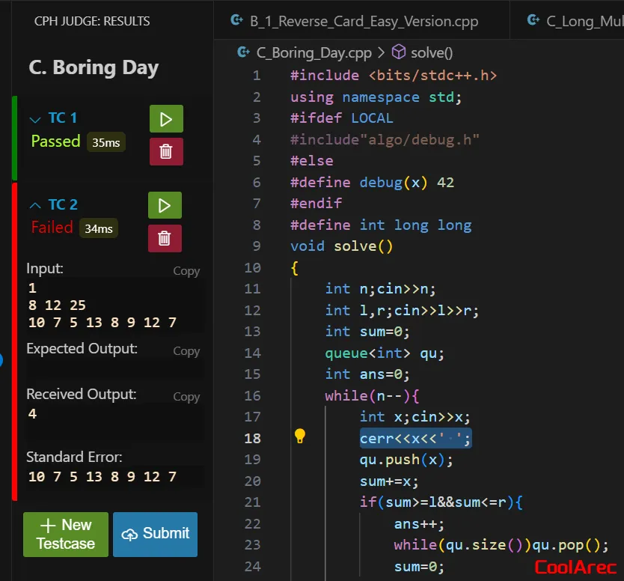This screenshot has width=624, height=581.
Task: Click the Standard Error output text
Action: (x=103, y=477)
